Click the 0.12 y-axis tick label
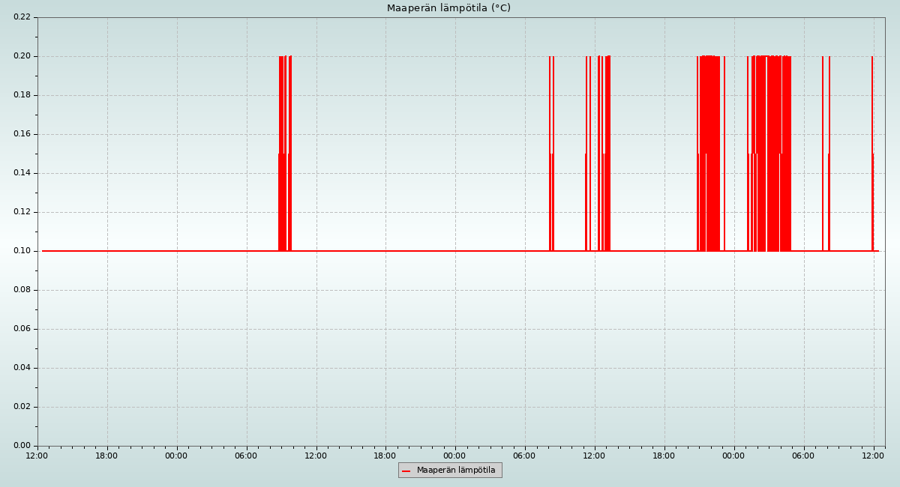900x487 pixels. pyautogui.click(x=22, y=212)
